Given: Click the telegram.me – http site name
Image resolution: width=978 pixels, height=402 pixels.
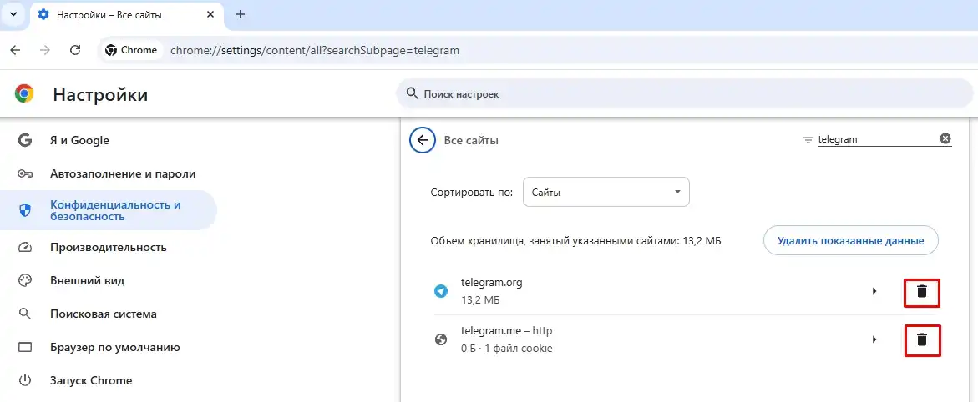Looking at the screenshot, I should click(x=506, y=331).
